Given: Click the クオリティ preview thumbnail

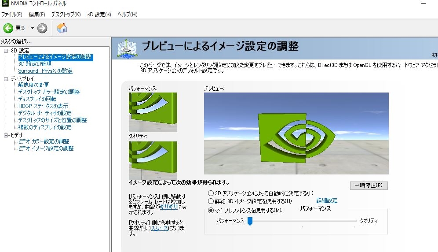Looking at the screenshot, I should (x=153, y=160).
